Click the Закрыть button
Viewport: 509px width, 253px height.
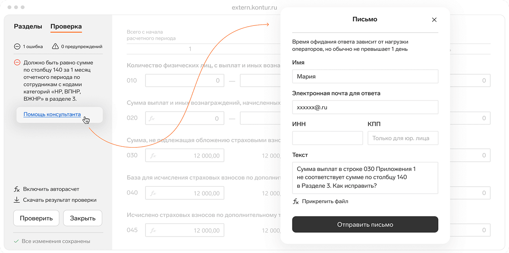click(x=82, y=218)
